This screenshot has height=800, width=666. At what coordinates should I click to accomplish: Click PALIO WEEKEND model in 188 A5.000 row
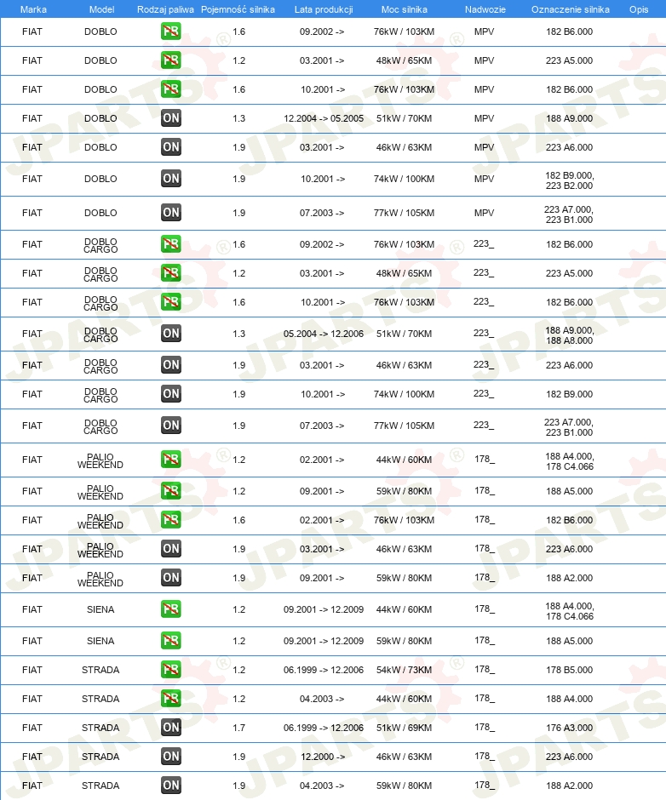(100, 493)
